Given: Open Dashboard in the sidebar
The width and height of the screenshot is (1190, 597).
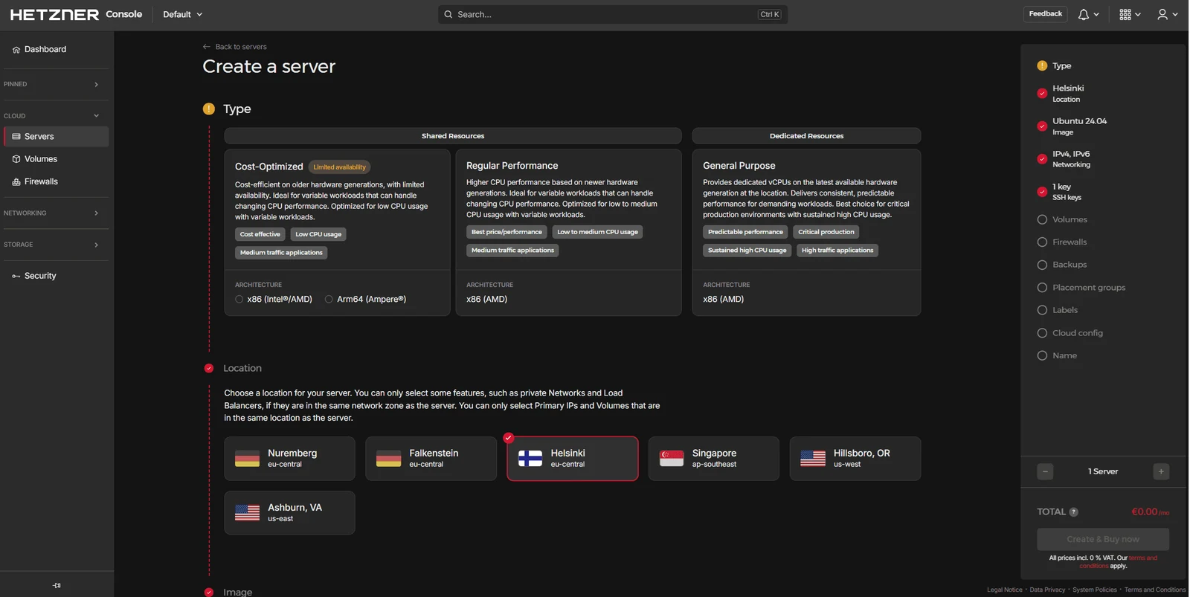Looking at the screenshot, I should pyautogui.click(x=57, y=50).
